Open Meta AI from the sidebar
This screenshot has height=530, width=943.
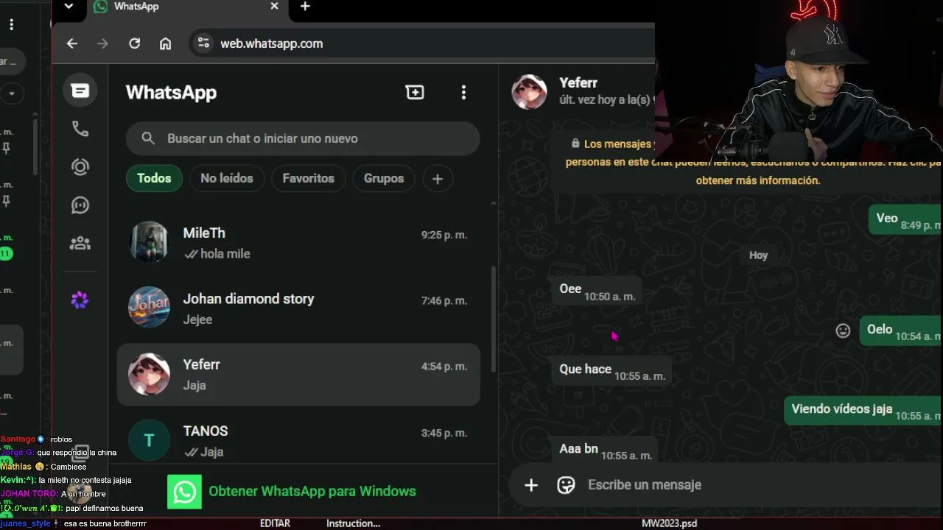tap(80, 300)
